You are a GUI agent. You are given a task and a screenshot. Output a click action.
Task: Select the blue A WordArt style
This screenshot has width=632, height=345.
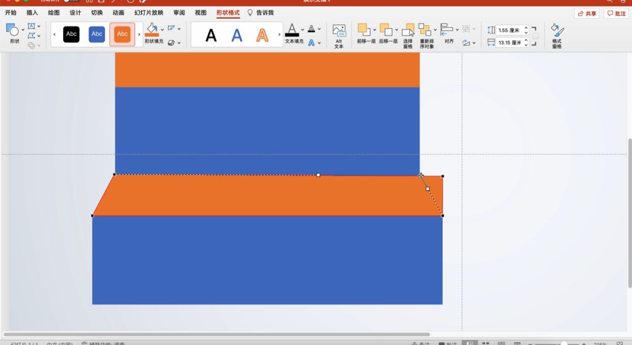click(237, 36)
